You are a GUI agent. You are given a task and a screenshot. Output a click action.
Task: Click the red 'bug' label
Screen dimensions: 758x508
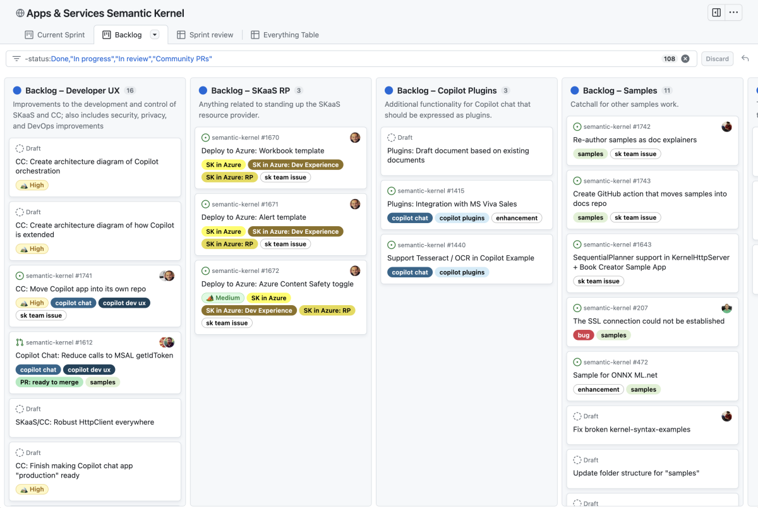point(584,336)
